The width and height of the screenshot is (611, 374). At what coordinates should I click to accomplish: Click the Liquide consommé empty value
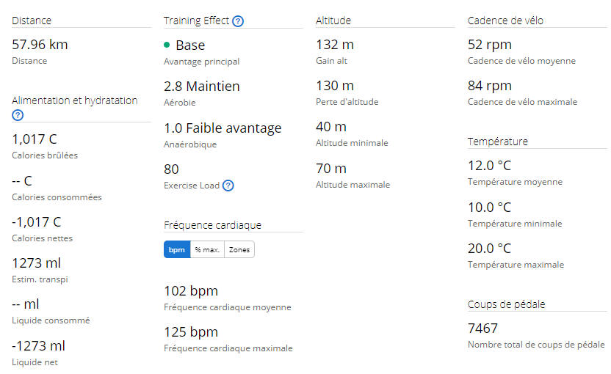25,304
